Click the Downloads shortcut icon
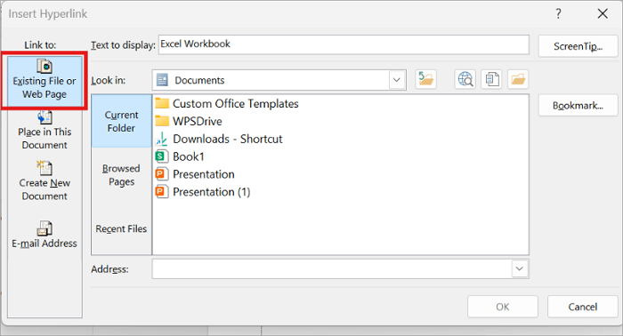Screen dimensions: 623x336 pos(162,139)
